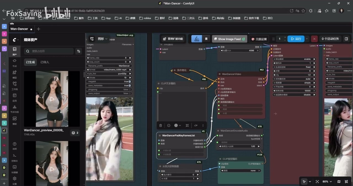Viewport: 353px width, 186px height.
Task: Click the 运行 (Run) button
Action: [296, 39]
